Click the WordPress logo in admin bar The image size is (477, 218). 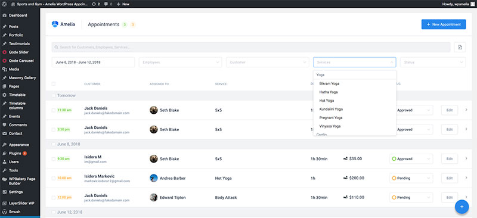(x=4, y=4)
